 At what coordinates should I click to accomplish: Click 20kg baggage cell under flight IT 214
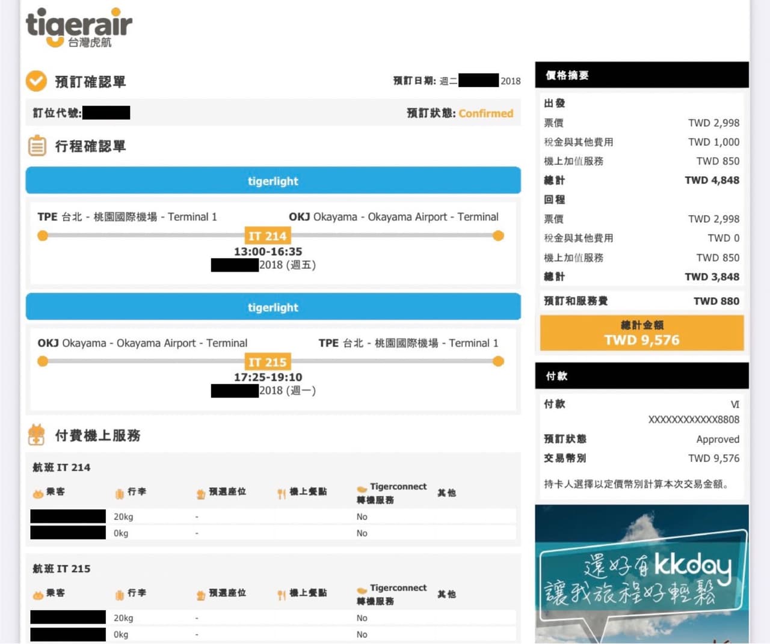[x=123, y=517]
